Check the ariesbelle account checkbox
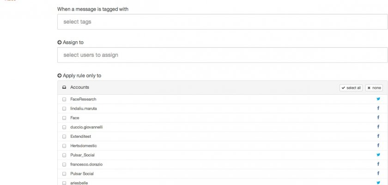388x185 pixels. point(64,183)
